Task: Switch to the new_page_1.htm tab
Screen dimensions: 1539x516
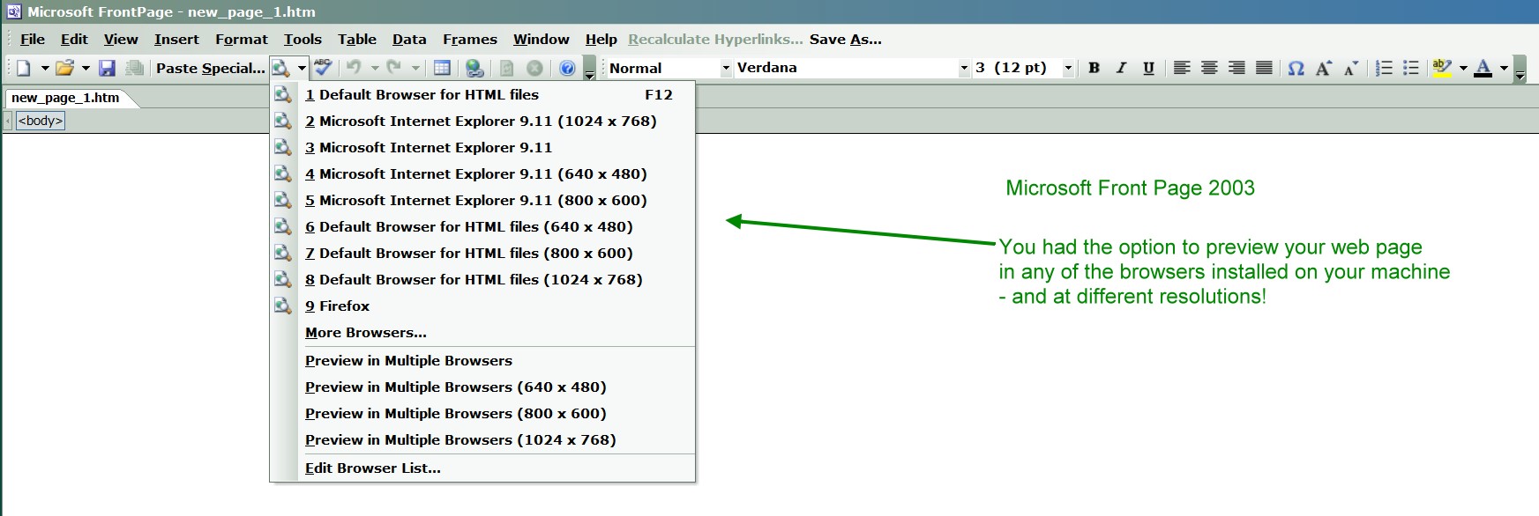Action: pos(65,98)
